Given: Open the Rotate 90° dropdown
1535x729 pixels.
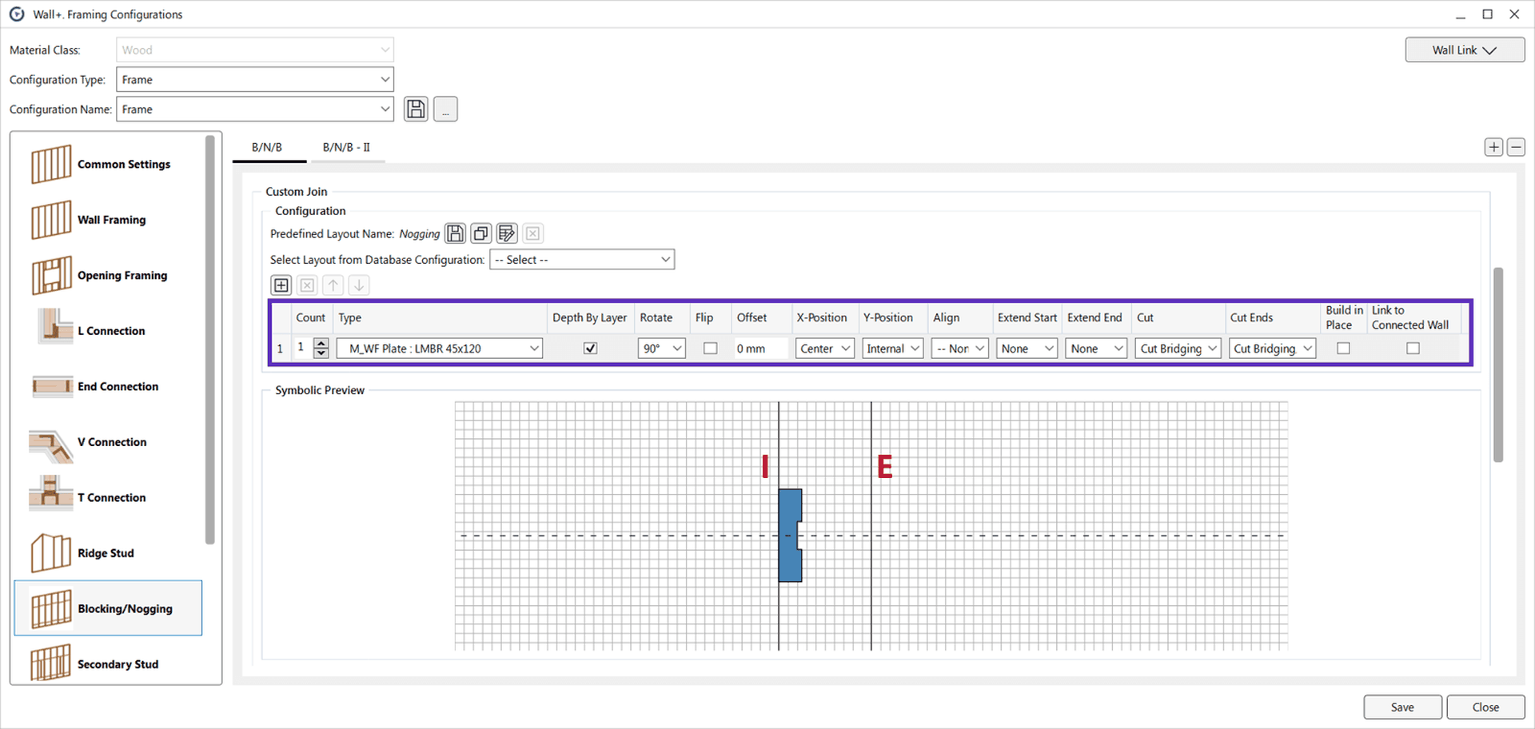Looking at the screenshot, I should point(662,349).
